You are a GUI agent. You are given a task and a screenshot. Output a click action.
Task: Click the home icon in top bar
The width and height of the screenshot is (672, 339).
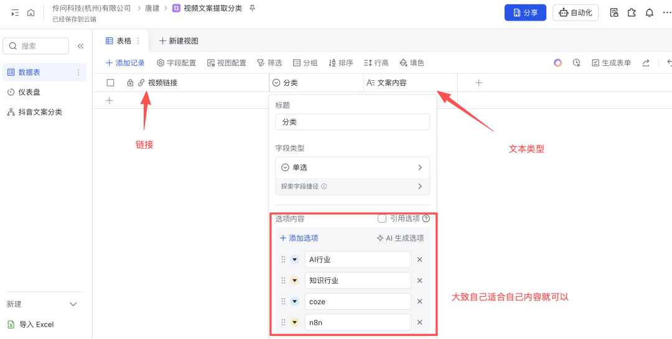pos(30,12)
